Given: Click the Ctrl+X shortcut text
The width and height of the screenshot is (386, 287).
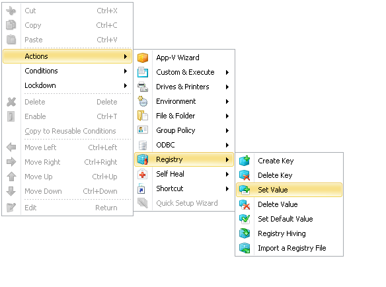Looking at the screenshot, I should (x=107, y=11).
